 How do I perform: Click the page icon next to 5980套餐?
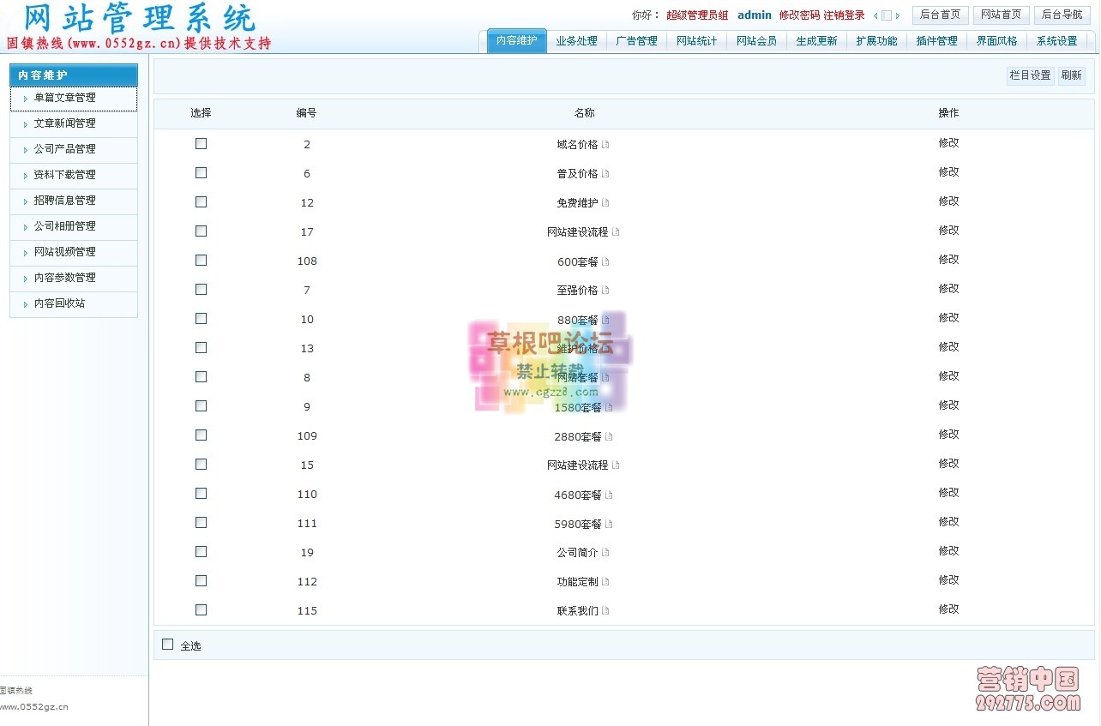click(609, 524)
